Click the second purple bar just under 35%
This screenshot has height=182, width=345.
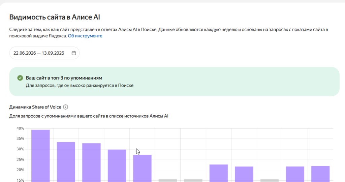click(66, 162)
